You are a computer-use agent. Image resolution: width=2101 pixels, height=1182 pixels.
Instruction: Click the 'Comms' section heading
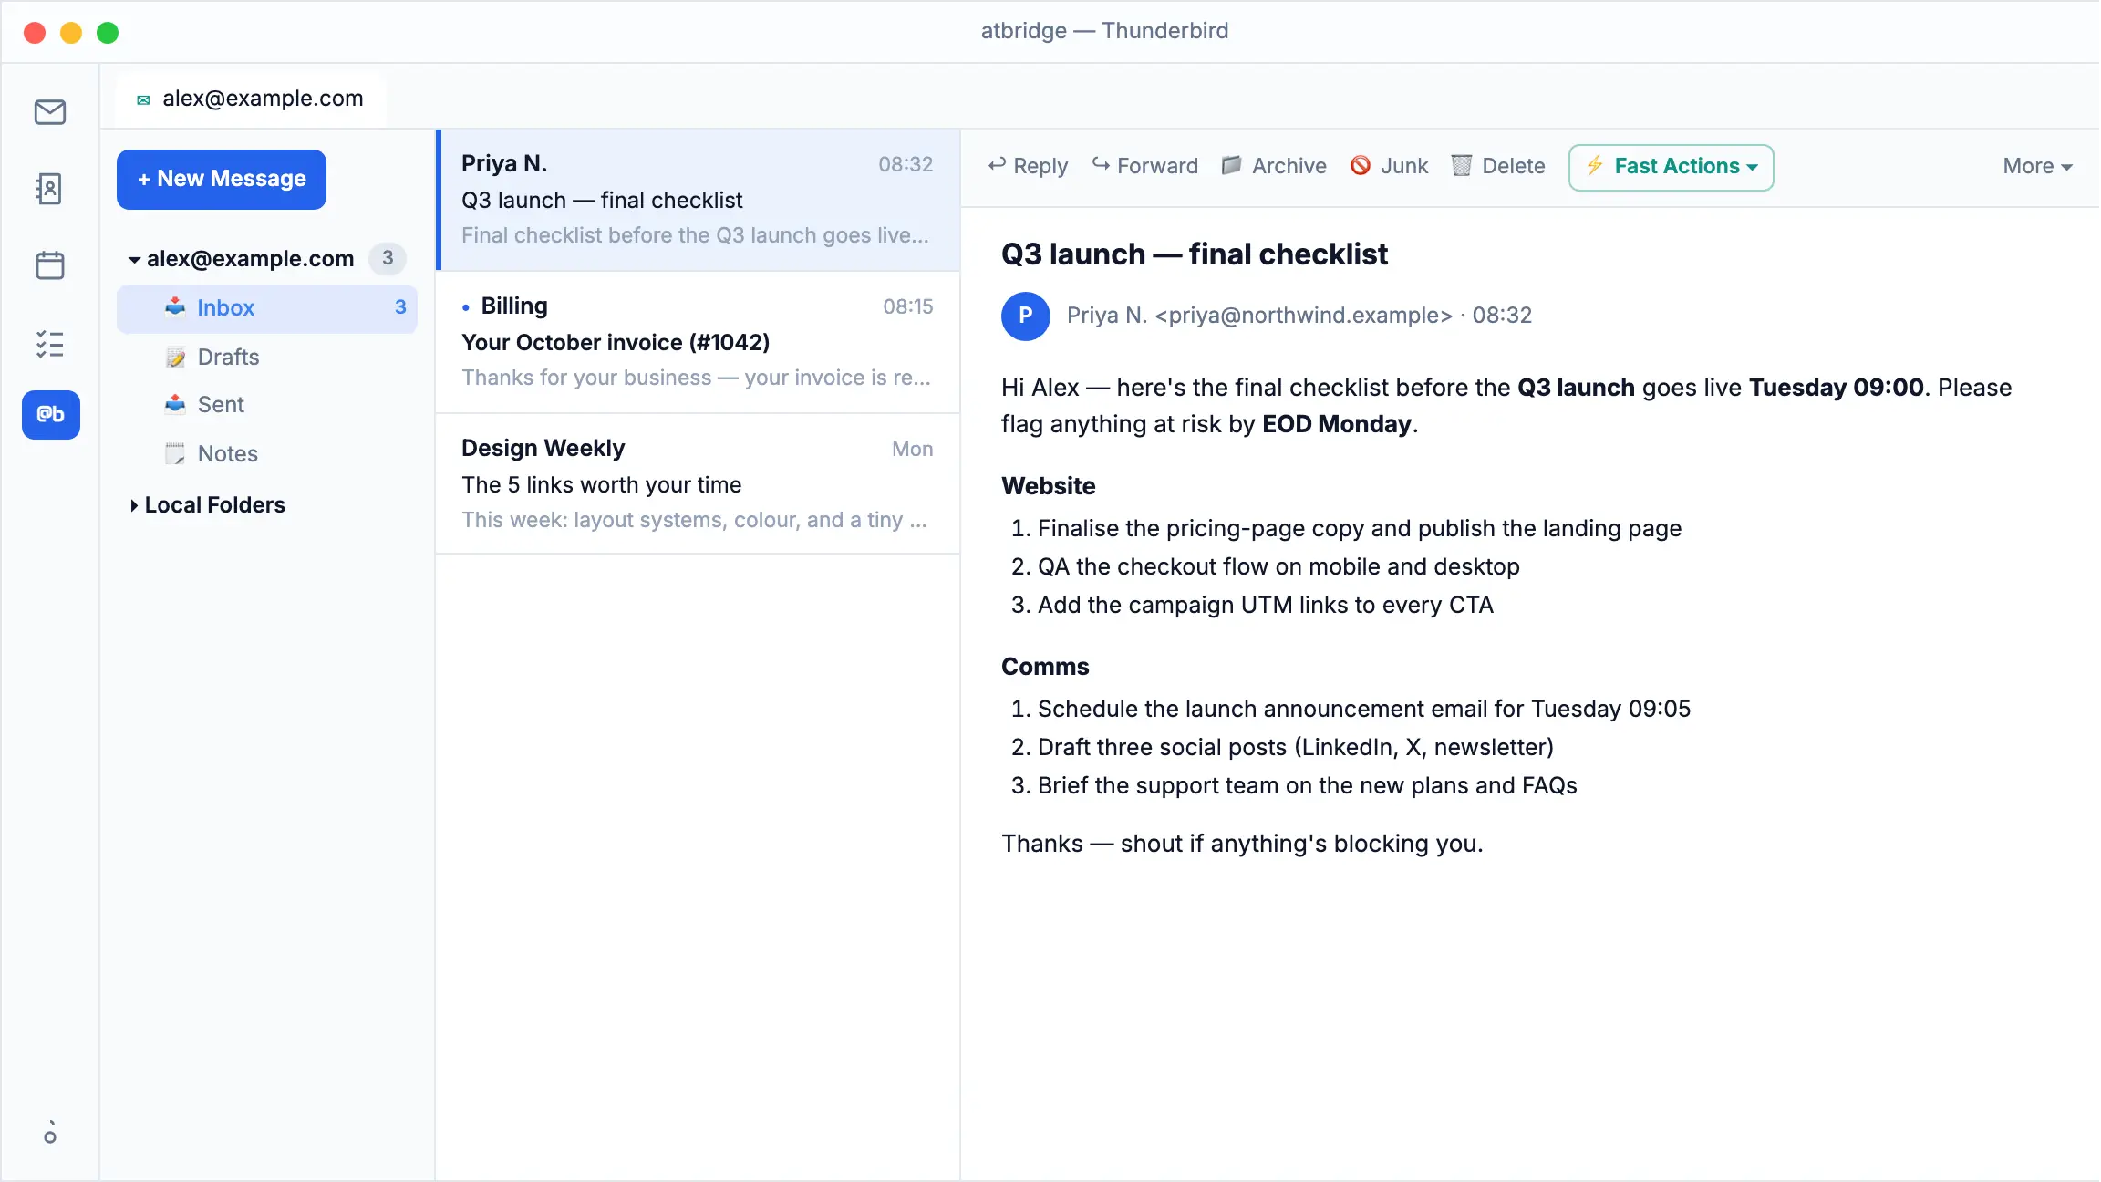point(1045,667)
